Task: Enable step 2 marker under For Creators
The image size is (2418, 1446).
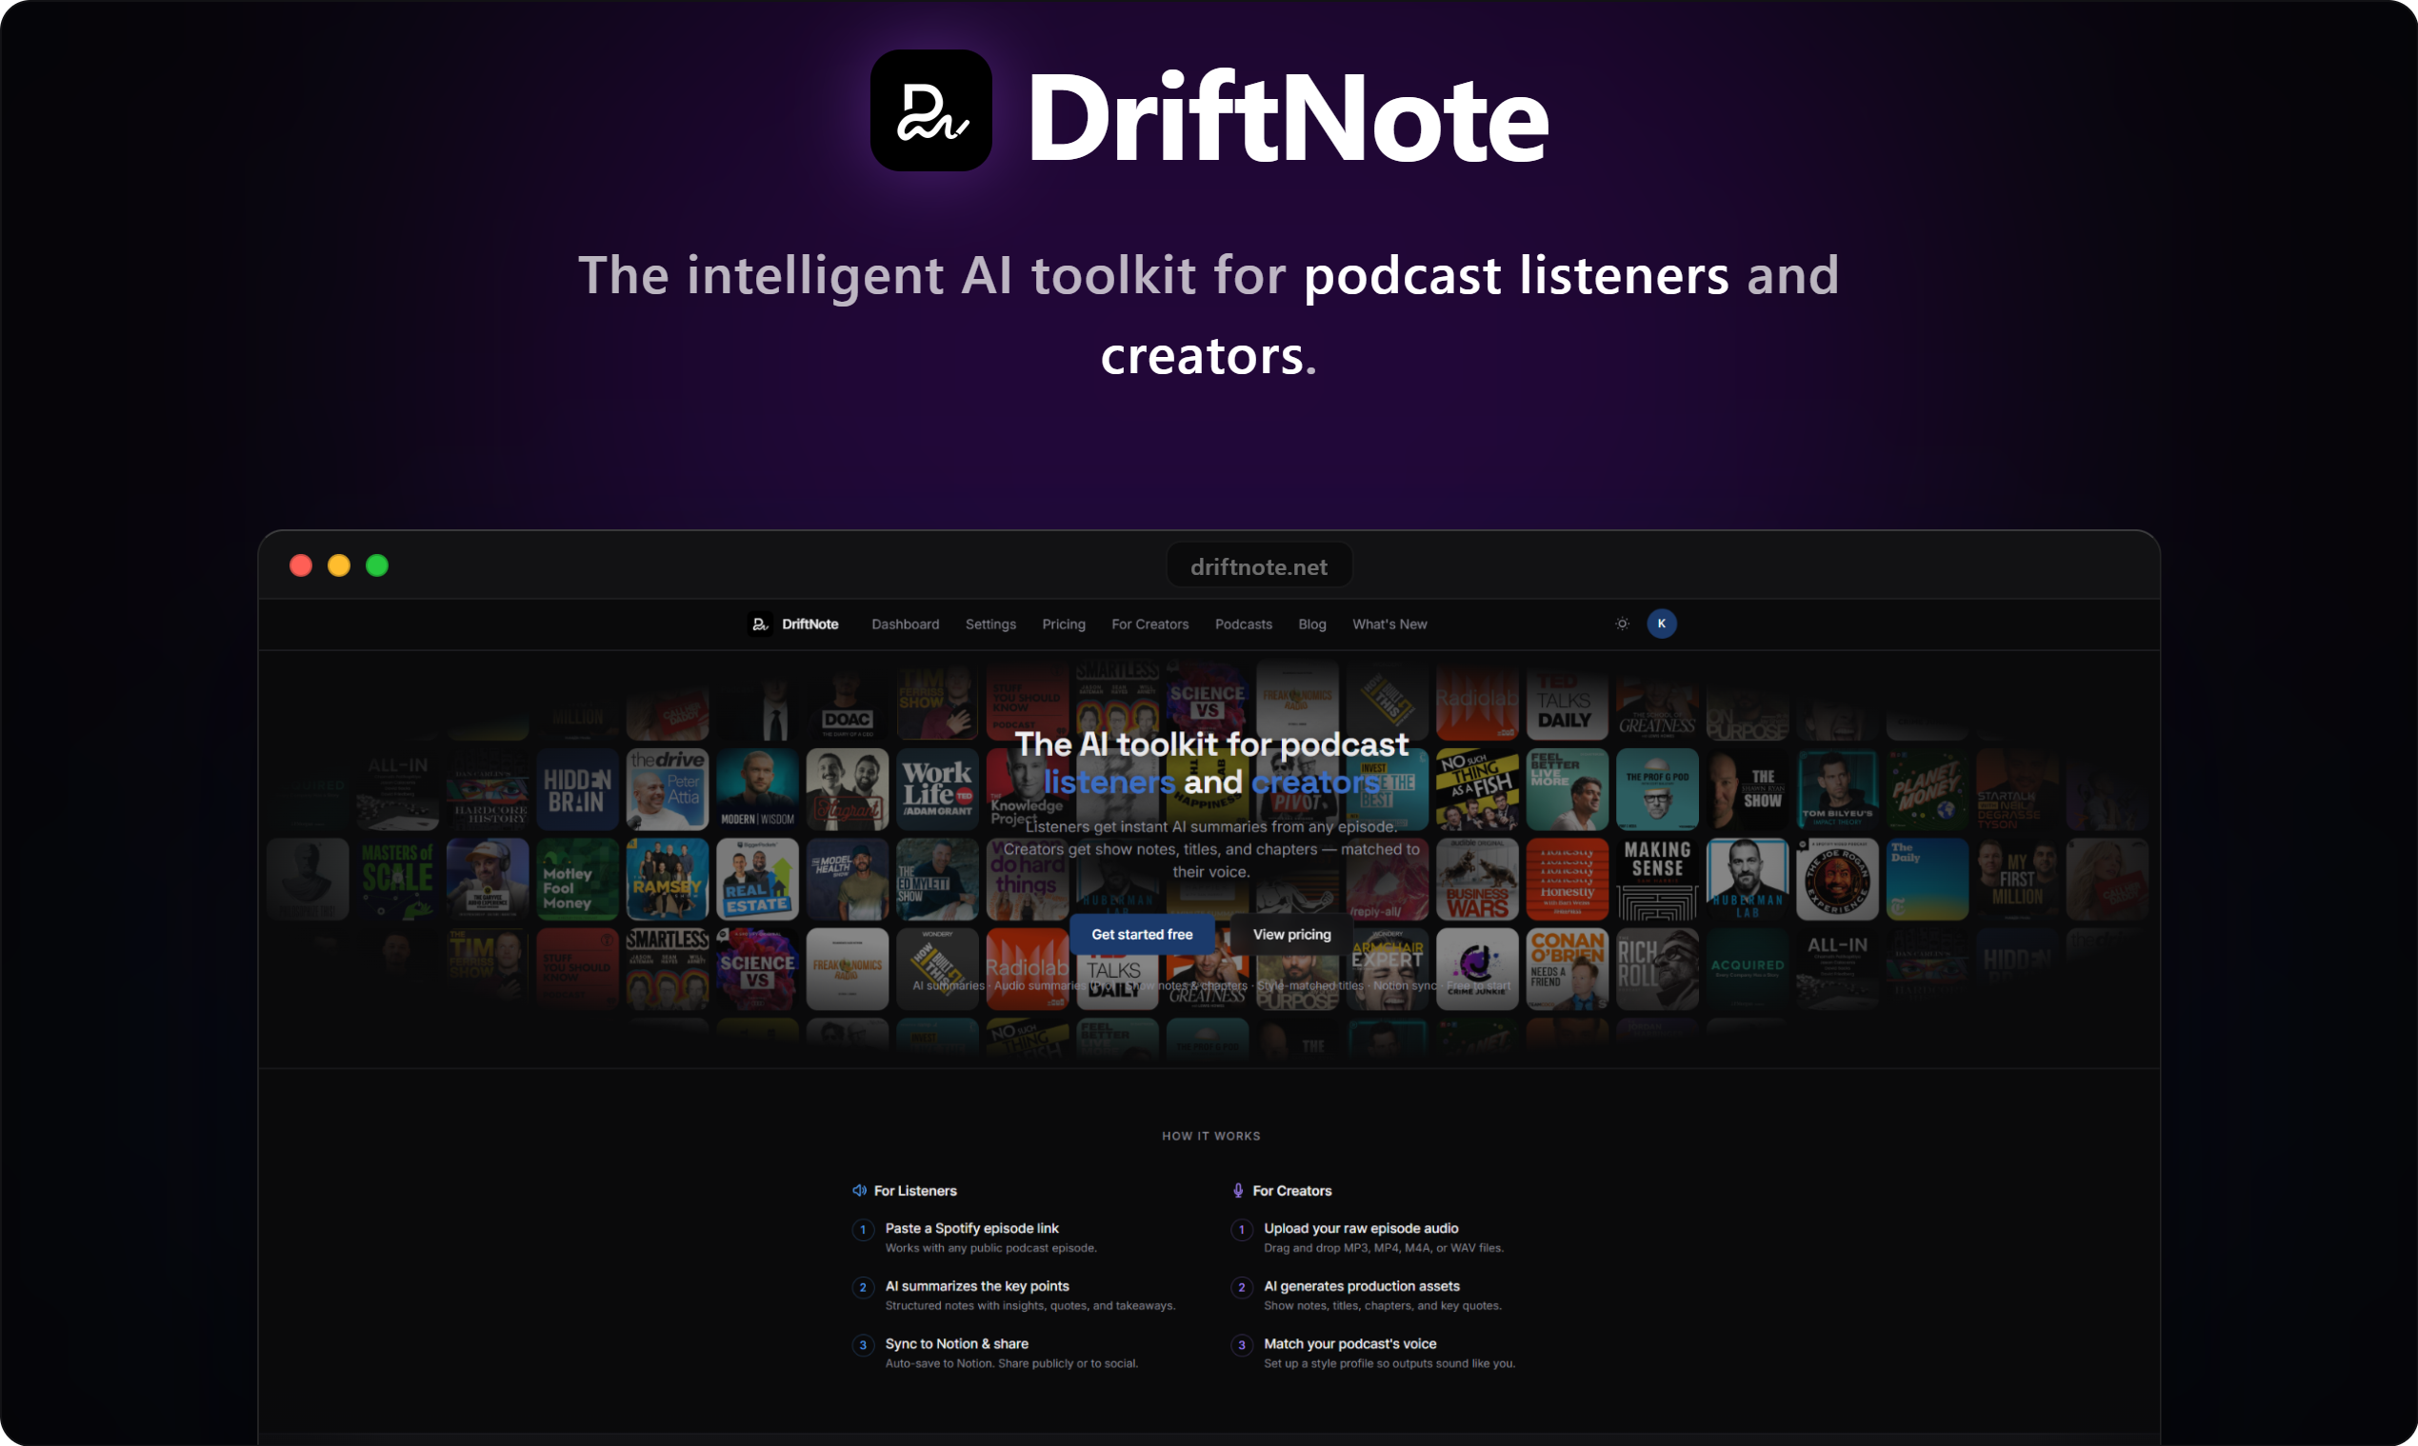Action: pyautogui.click(x=1242, y=1288)
